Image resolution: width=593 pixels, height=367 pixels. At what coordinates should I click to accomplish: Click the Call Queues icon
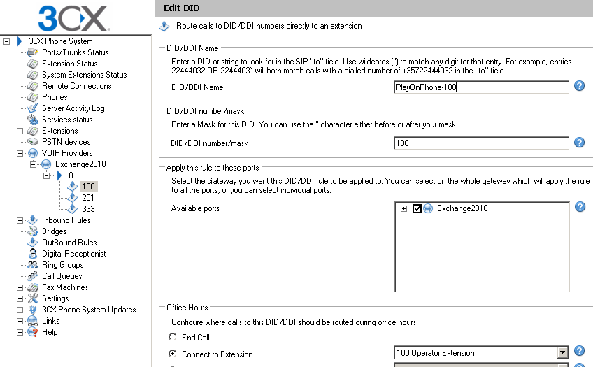pos(33,276)
